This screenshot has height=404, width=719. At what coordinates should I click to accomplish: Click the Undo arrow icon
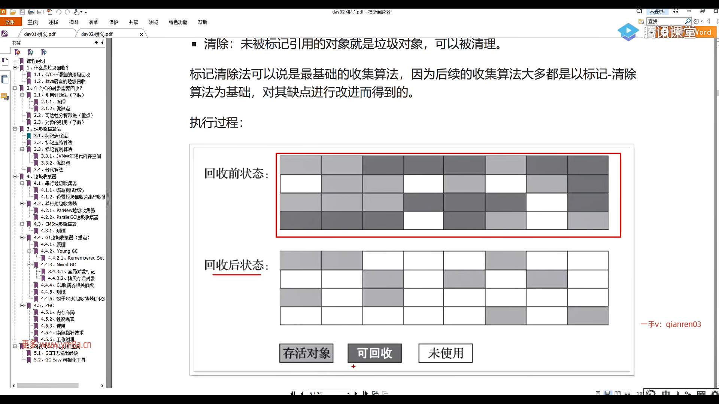pos(59,12)
